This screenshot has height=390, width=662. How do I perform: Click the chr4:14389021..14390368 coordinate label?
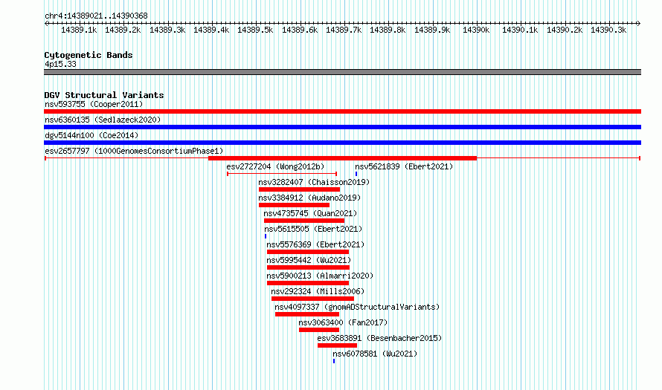click(x=96, y=16)
